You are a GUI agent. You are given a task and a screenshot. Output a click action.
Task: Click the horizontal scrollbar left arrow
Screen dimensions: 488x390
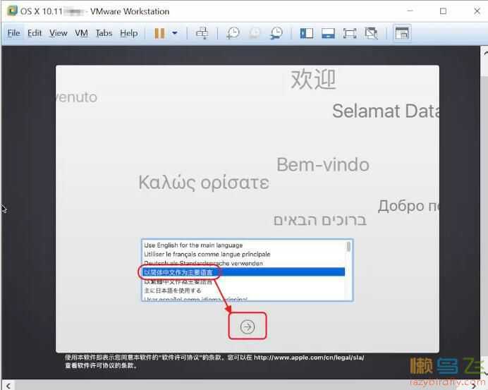coord(8,386)
